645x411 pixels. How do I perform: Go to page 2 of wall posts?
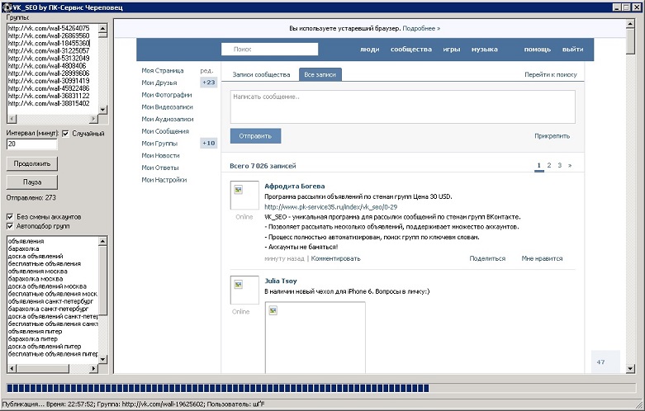pos(548,165)
